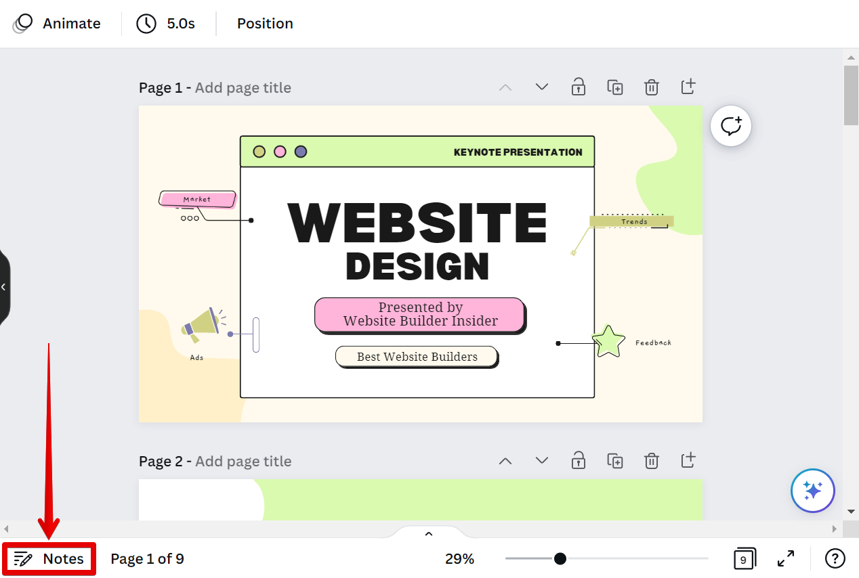Move Page 1 down with the chevron

(x=541, y=87)
